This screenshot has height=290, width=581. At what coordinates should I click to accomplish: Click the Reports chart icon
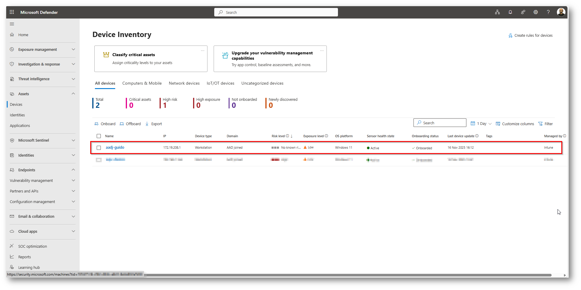tap(12, 257)
